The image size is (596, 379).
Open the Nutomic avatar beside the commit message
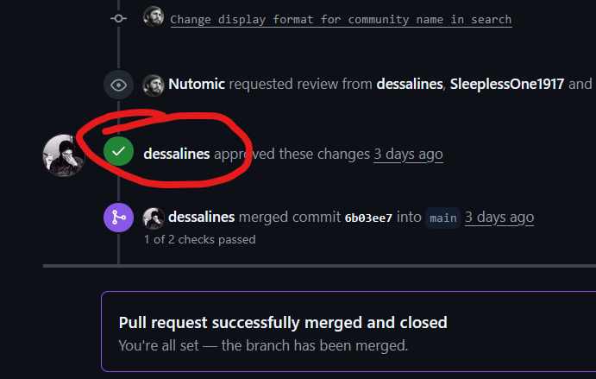pos(154,16)
